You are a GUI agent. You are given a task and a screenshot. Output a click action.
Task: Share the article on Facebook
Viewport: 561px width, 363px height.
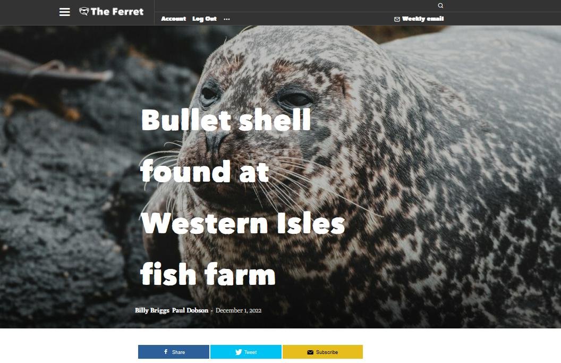pos(174,352)
